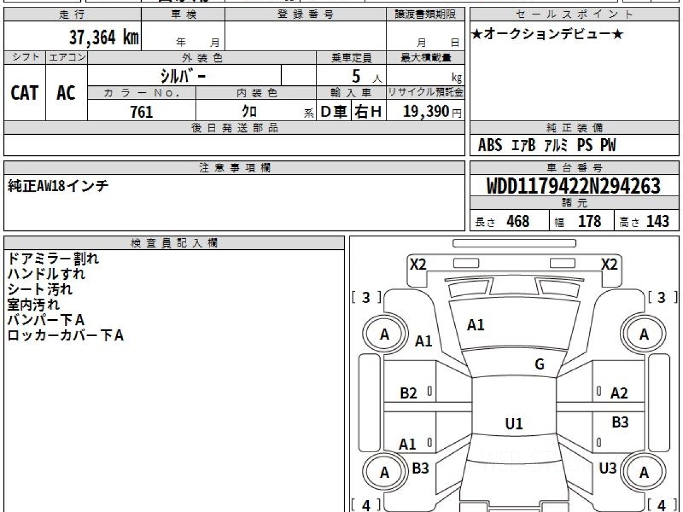This screenshot has width=683, height=512.
Task: Select the B3 mark below the left A1 door
Action: click(x=420, y=468)
